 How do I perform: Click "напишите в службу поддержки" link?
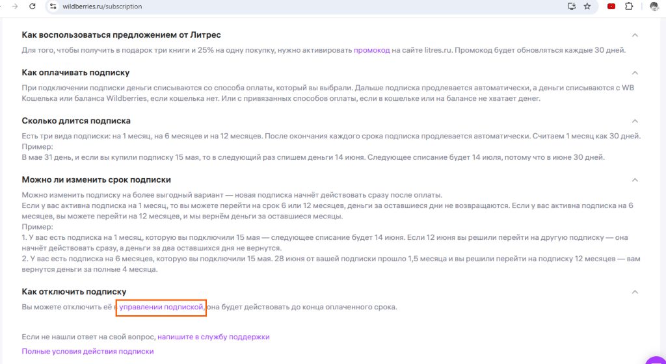(x=213, y=337)
